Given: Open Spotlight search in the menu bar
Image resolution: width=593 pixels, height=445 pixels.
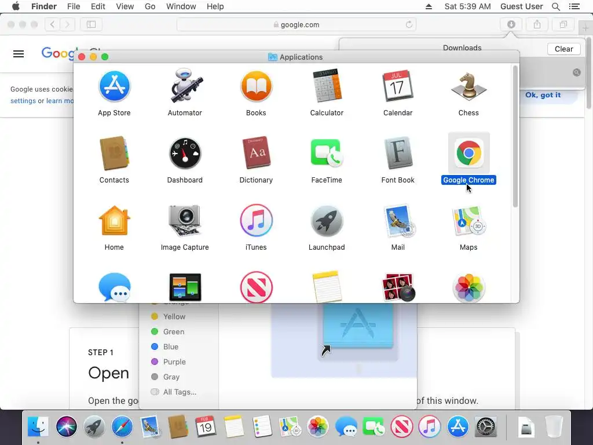Looking at the screenshot, I should point(555,6).
